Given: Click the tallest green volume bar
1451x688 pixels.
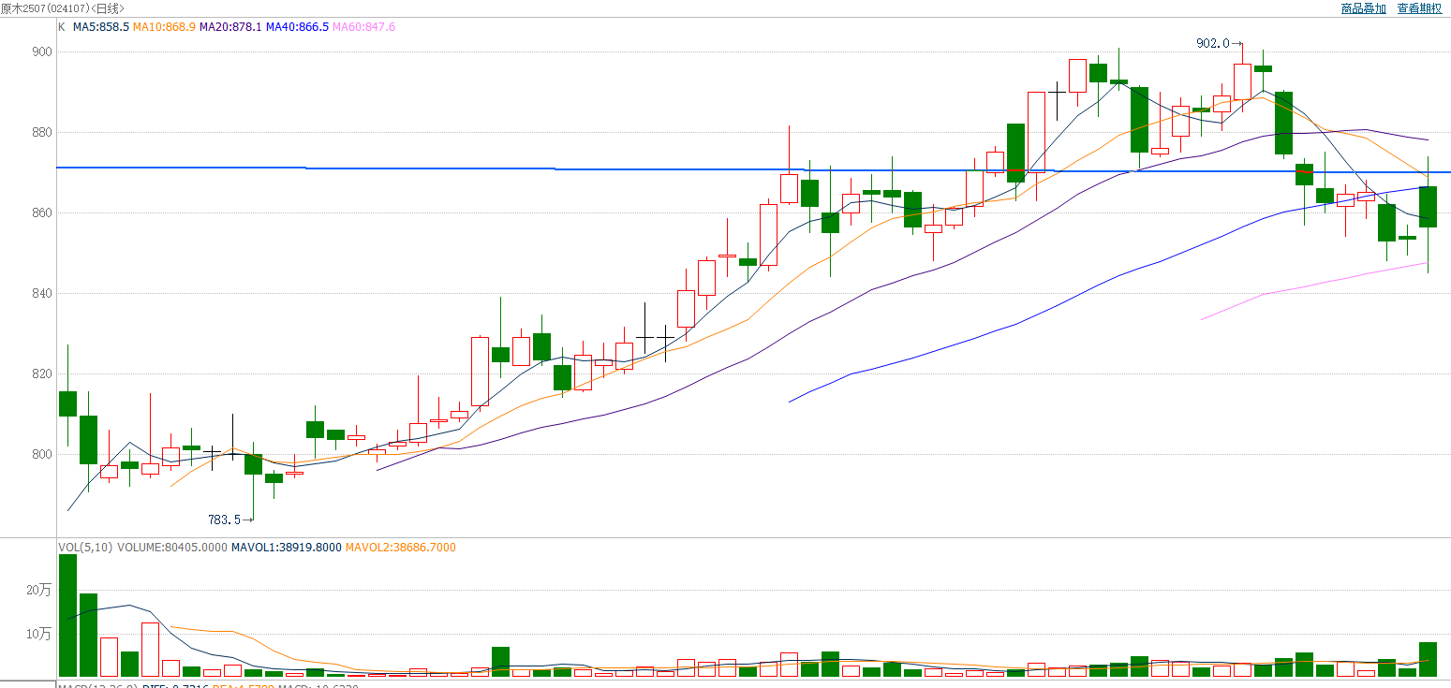Looking at the screenshot, I should [67, 615].
